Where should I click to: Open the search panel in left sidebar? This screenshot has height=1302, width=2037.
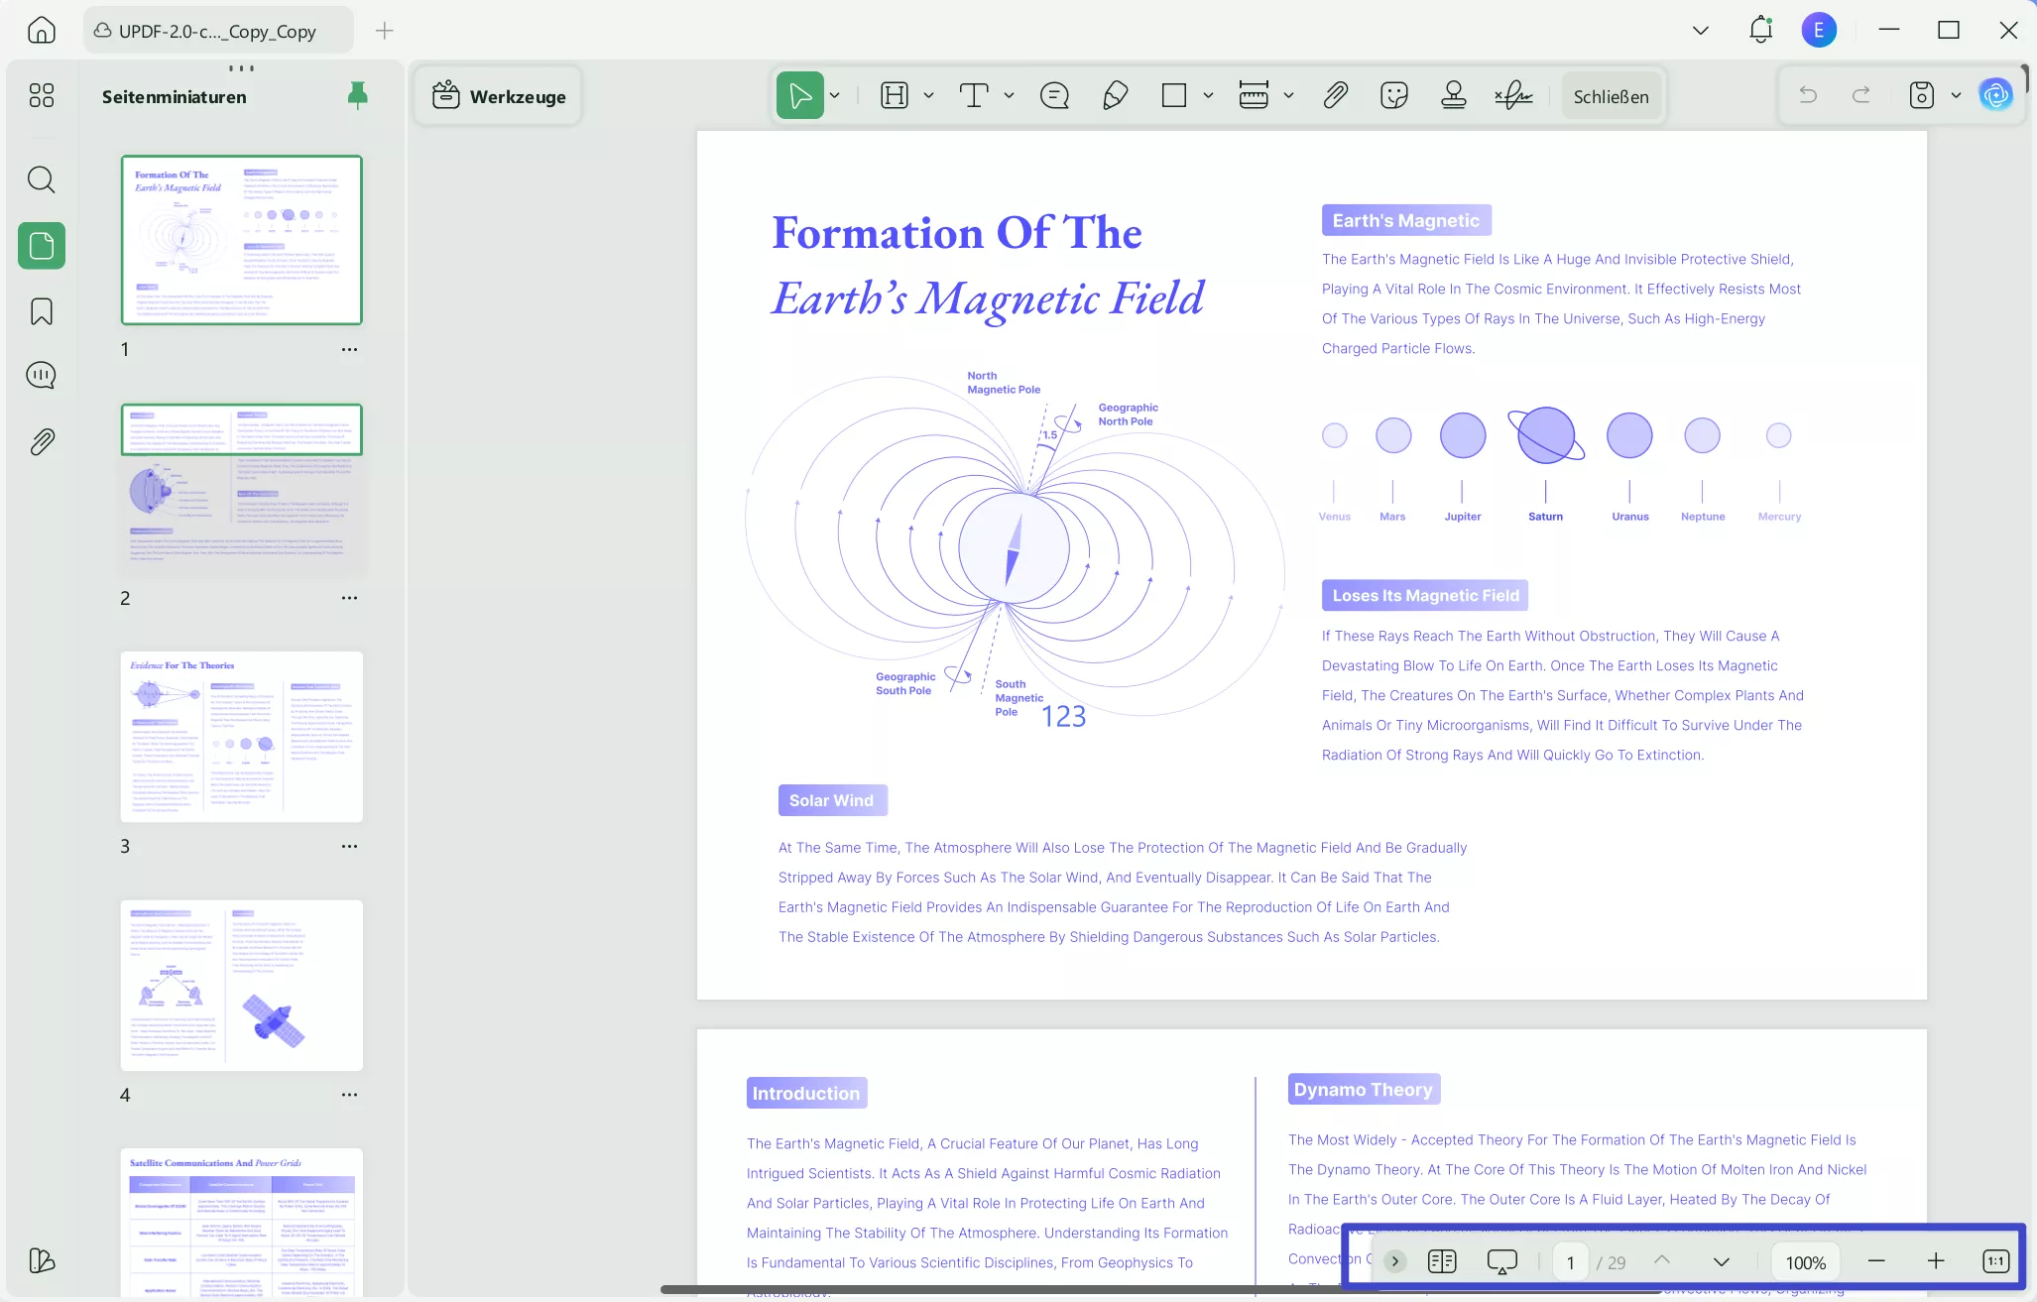click(x=41, y=179)
